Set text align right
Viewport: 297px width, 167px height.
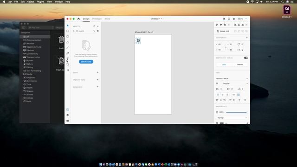[227, 95]
